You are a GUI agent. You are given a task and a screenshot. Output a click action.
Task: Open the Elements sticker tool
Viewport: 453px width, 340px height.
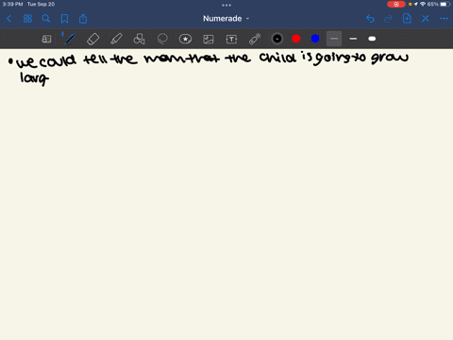(185, 39)
